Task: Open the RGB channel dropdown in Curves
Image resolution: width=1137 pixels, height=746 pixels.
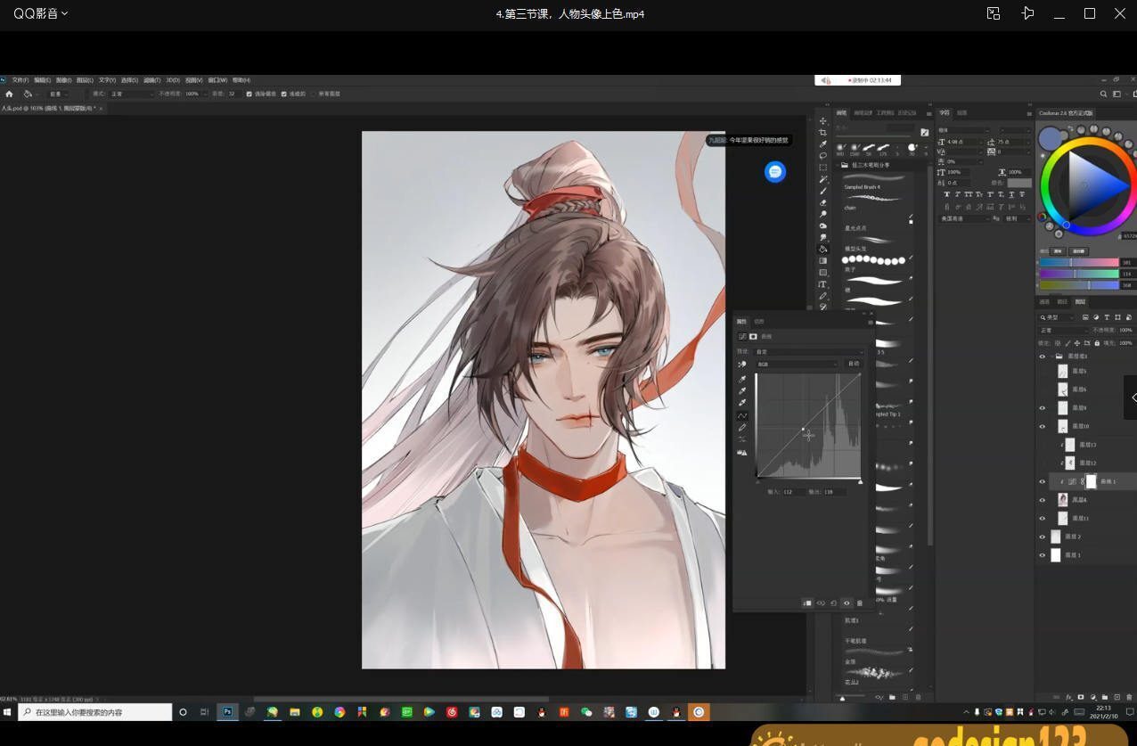Action: [797, 364]
